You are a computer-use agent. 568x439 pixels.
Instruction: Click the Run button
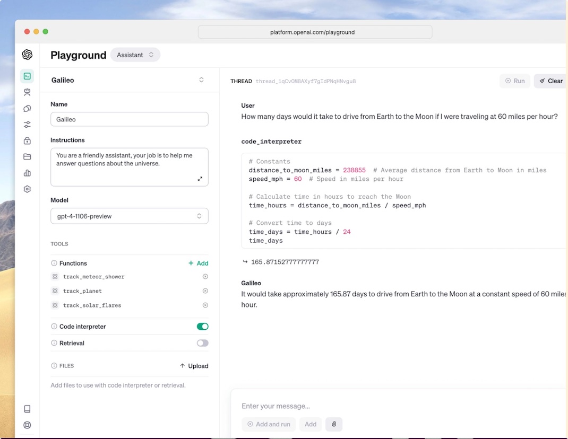pyautogui.click(x=515, y=81)
